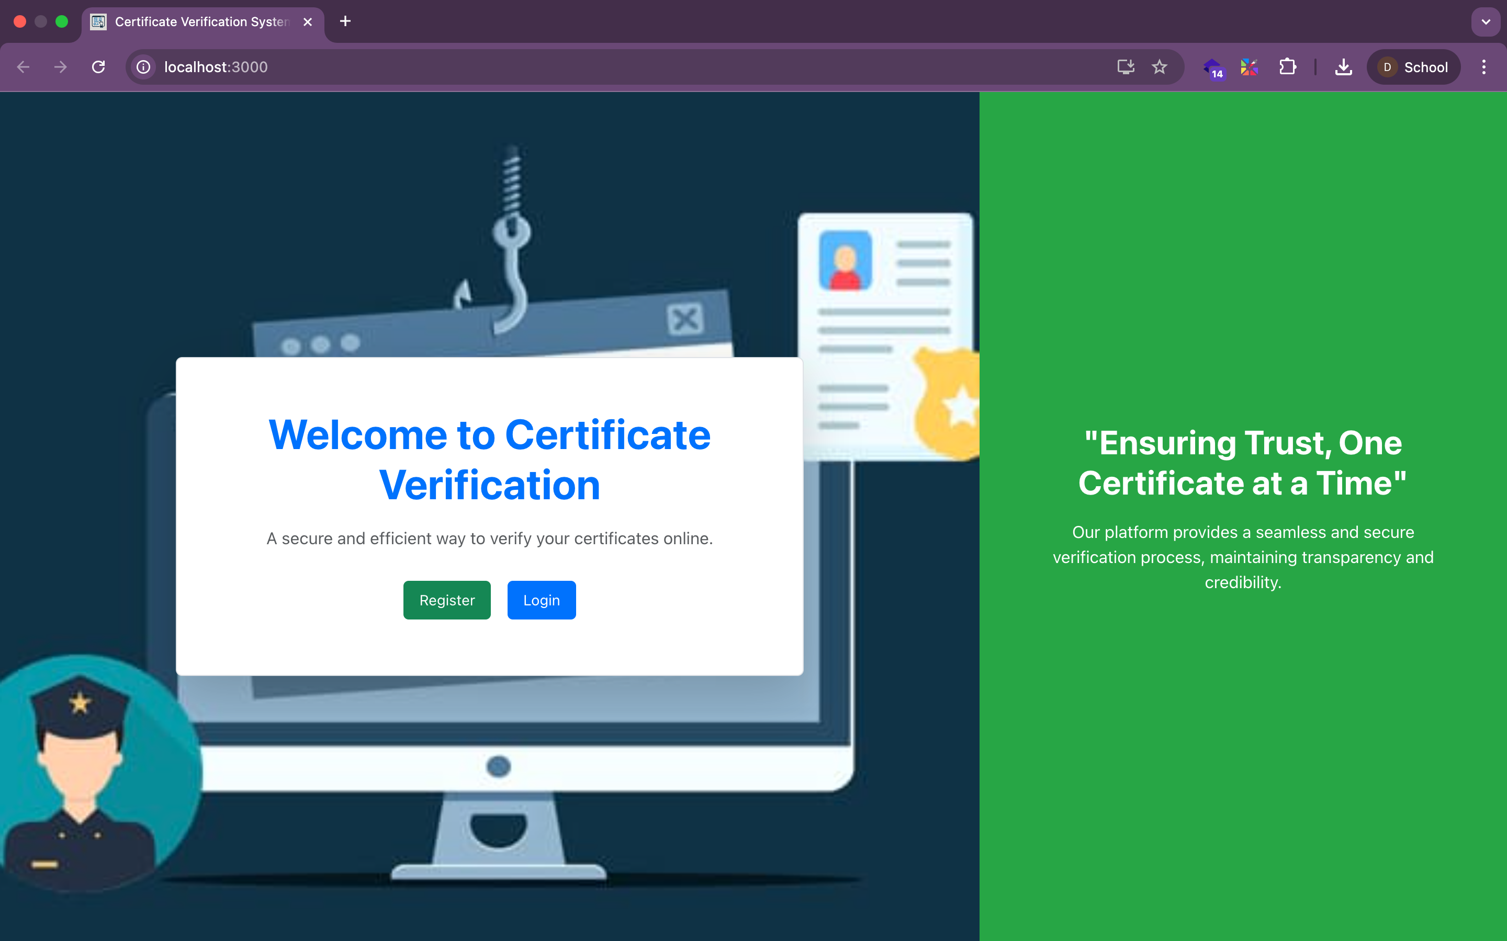
Task: Go back using browser back arrow
Action: [24, 66]
